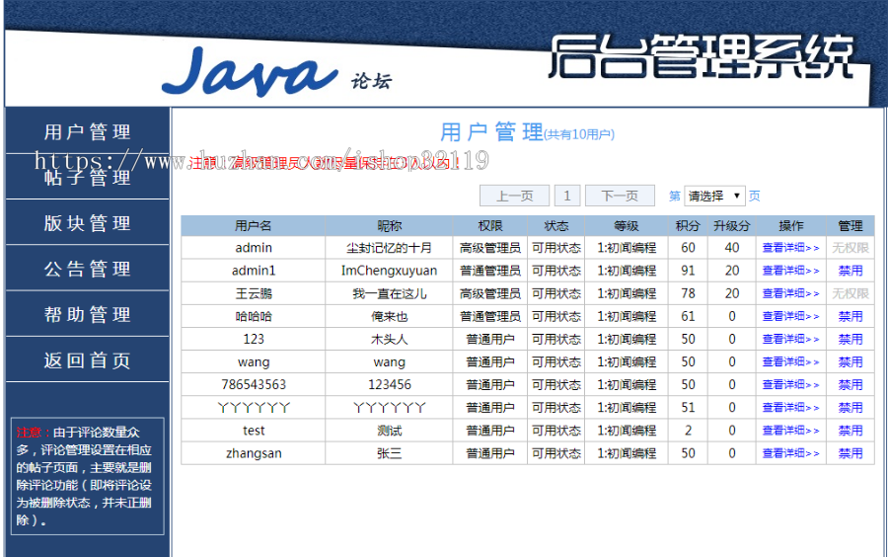888x557 pixels.
Task: Click the 权限 column header
Action: tap(489, 225)
